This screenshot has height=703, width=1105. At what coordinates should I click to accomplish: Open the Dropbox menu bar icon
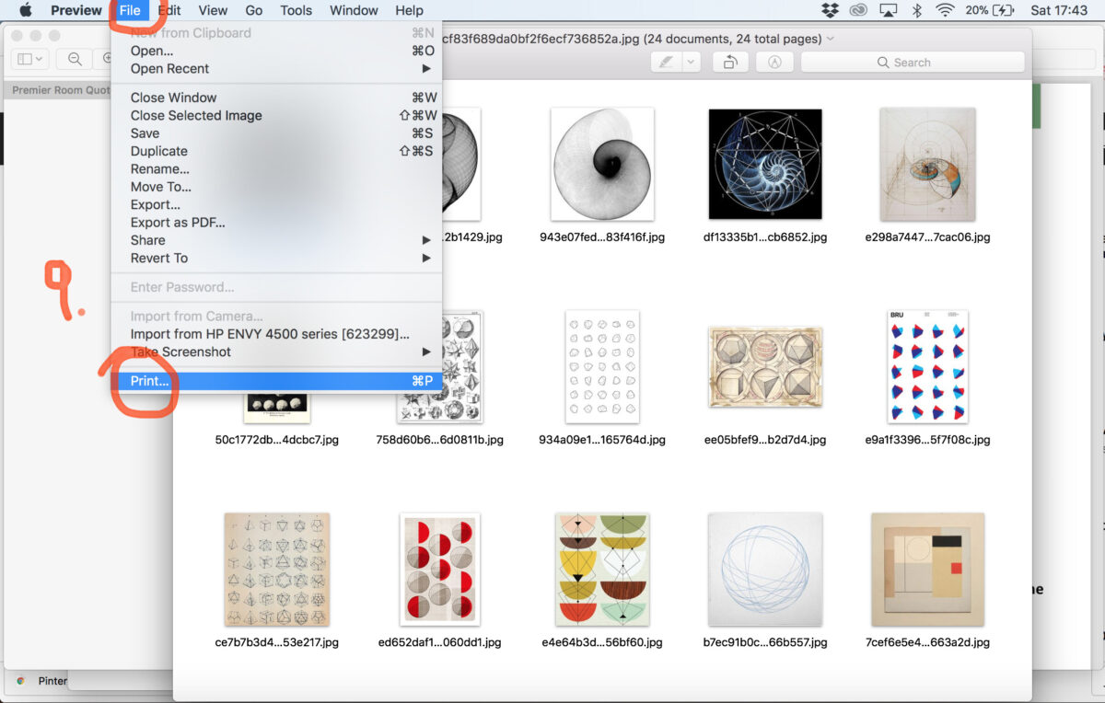830,10
